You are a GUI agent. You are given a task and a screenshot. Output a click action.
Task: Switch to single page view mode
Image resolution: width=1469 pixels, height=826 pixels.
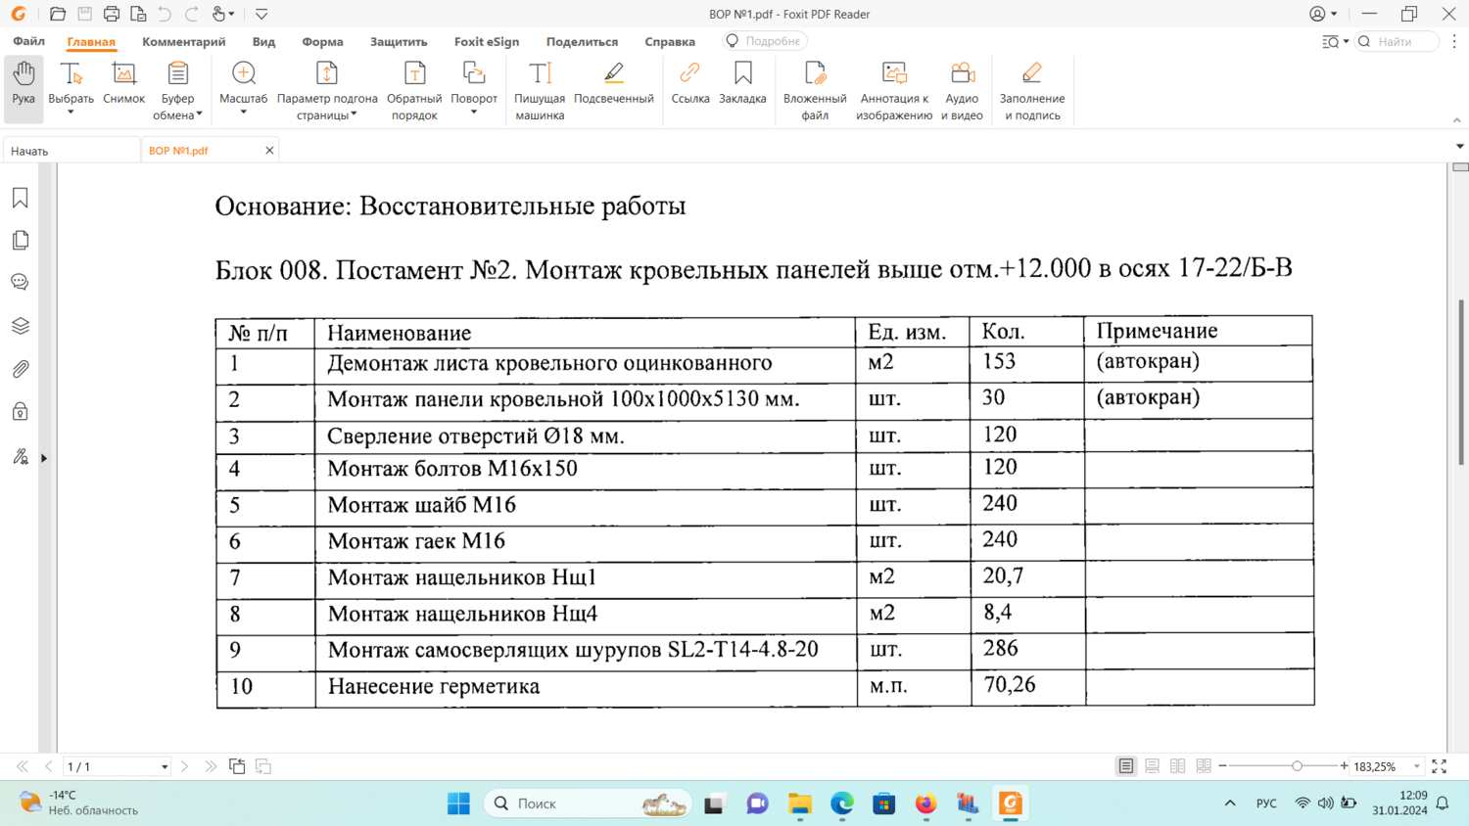tap(1126, 766)
